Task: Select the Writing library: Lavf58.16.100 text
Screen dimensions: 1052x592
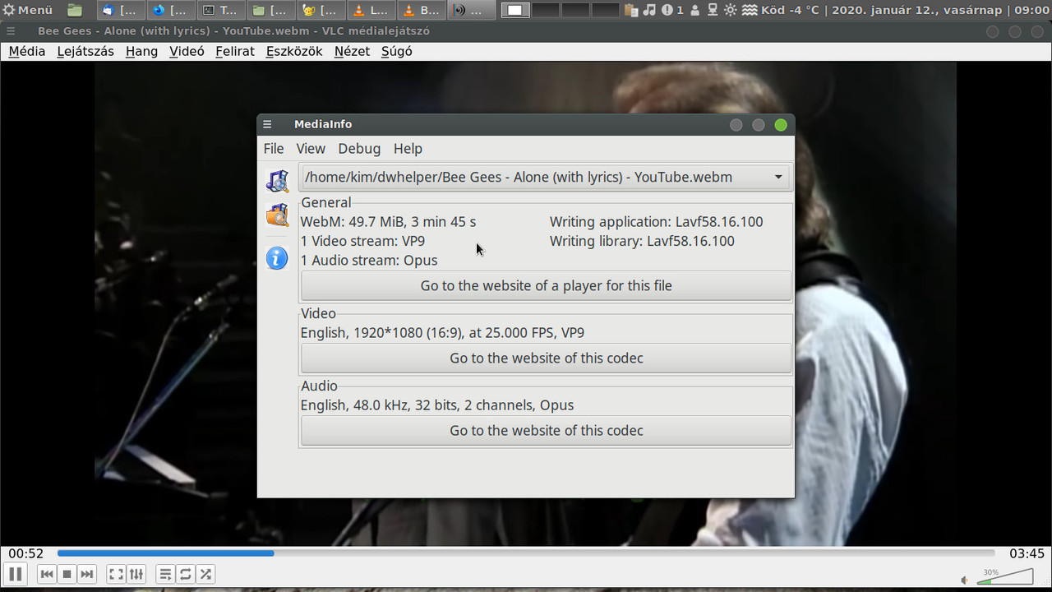Action: tap(642, 241)
